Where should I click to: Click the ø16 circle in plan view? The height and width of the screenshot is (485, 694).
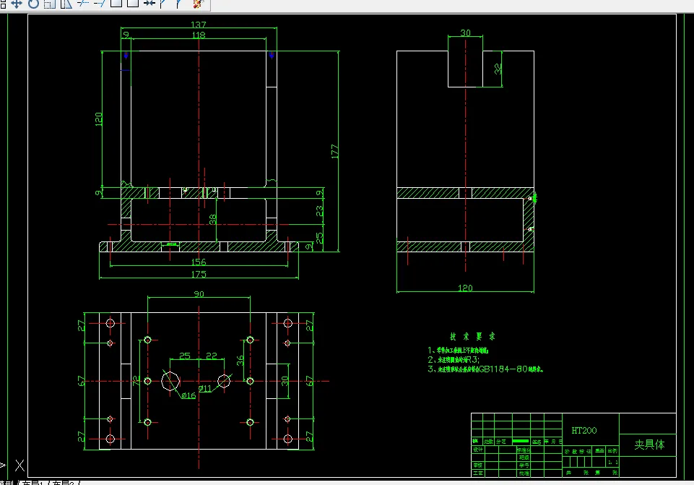tap(170, 381)
